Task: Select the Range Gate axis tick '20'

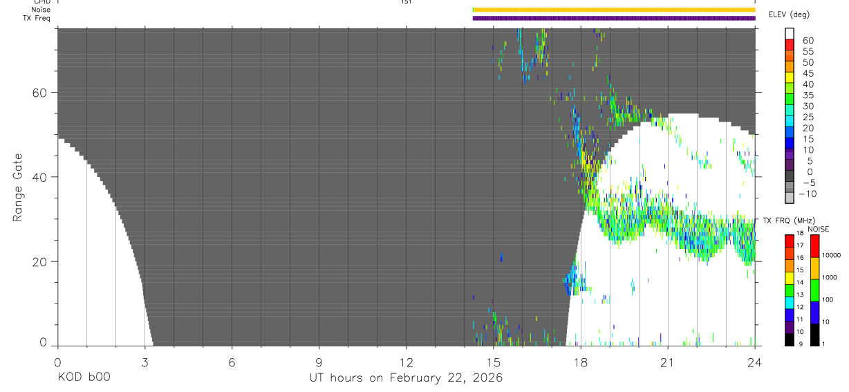Action: click(39, 262)
